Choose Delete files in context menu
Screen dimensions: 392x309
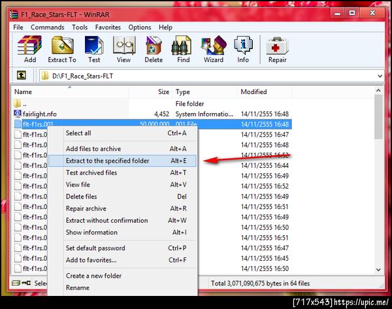click(123, 197)
